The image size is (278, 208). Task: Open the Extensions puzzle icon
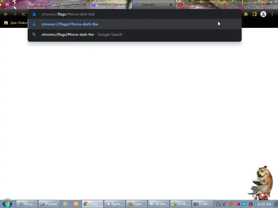(246, 14)
